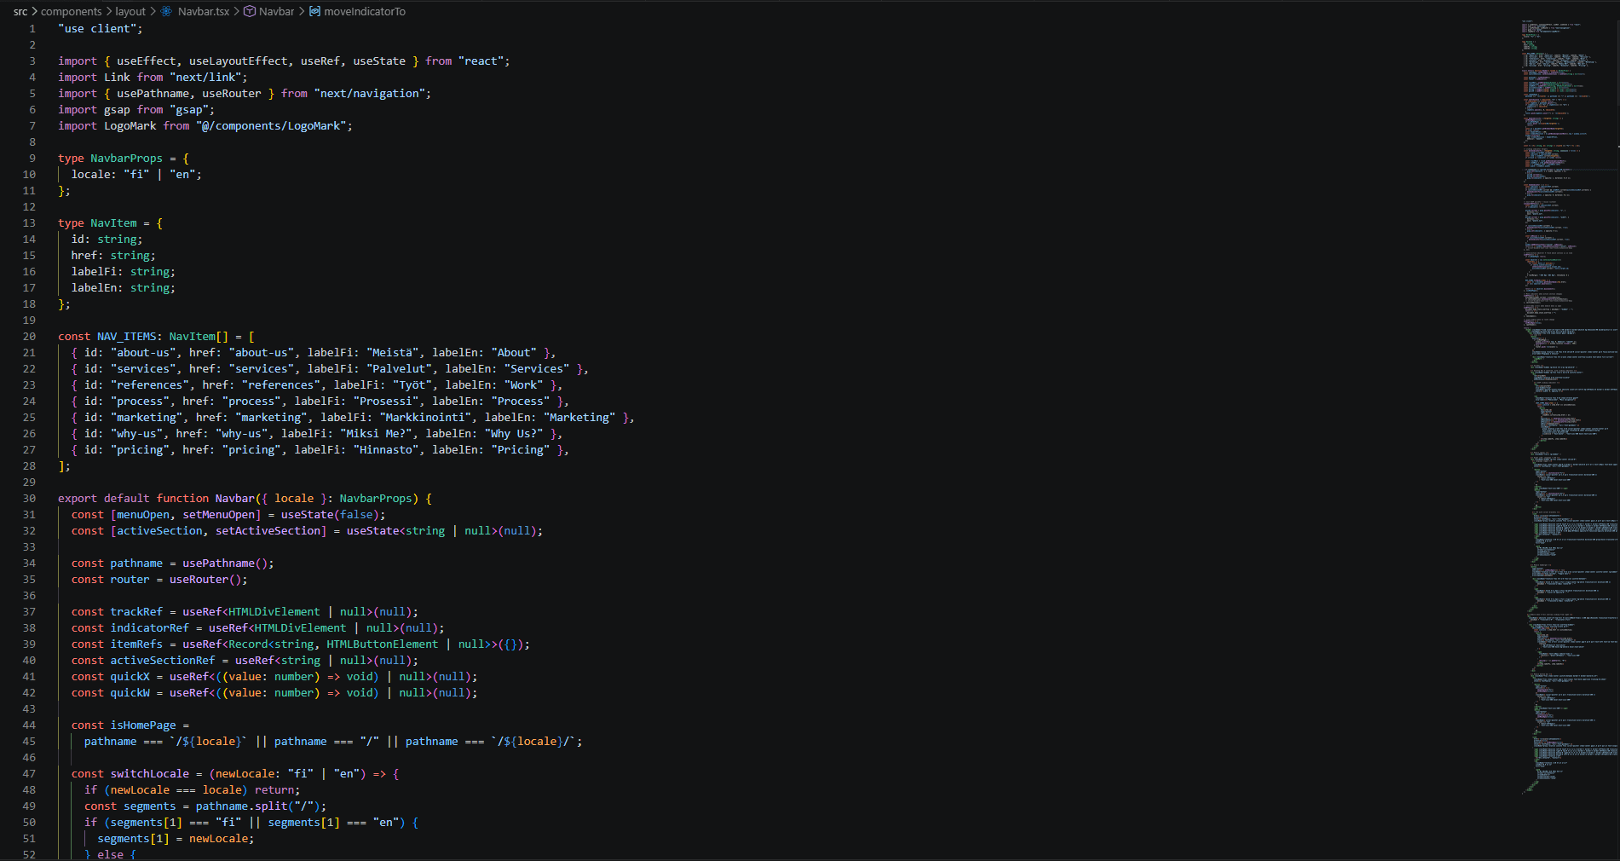Screen dimensions: 1620x861
Task: Click switchLocale on line 47
Action: [x=150, y=774]
